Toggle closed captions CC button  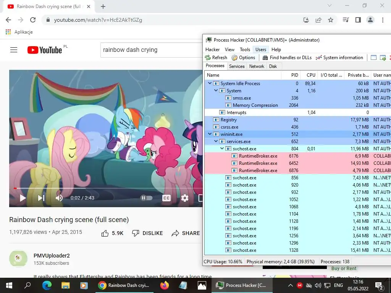click(x=166, y=198)
